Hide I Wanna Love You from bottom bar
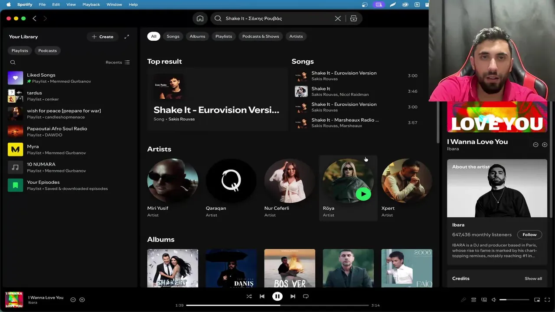 (x=73, y=300)
